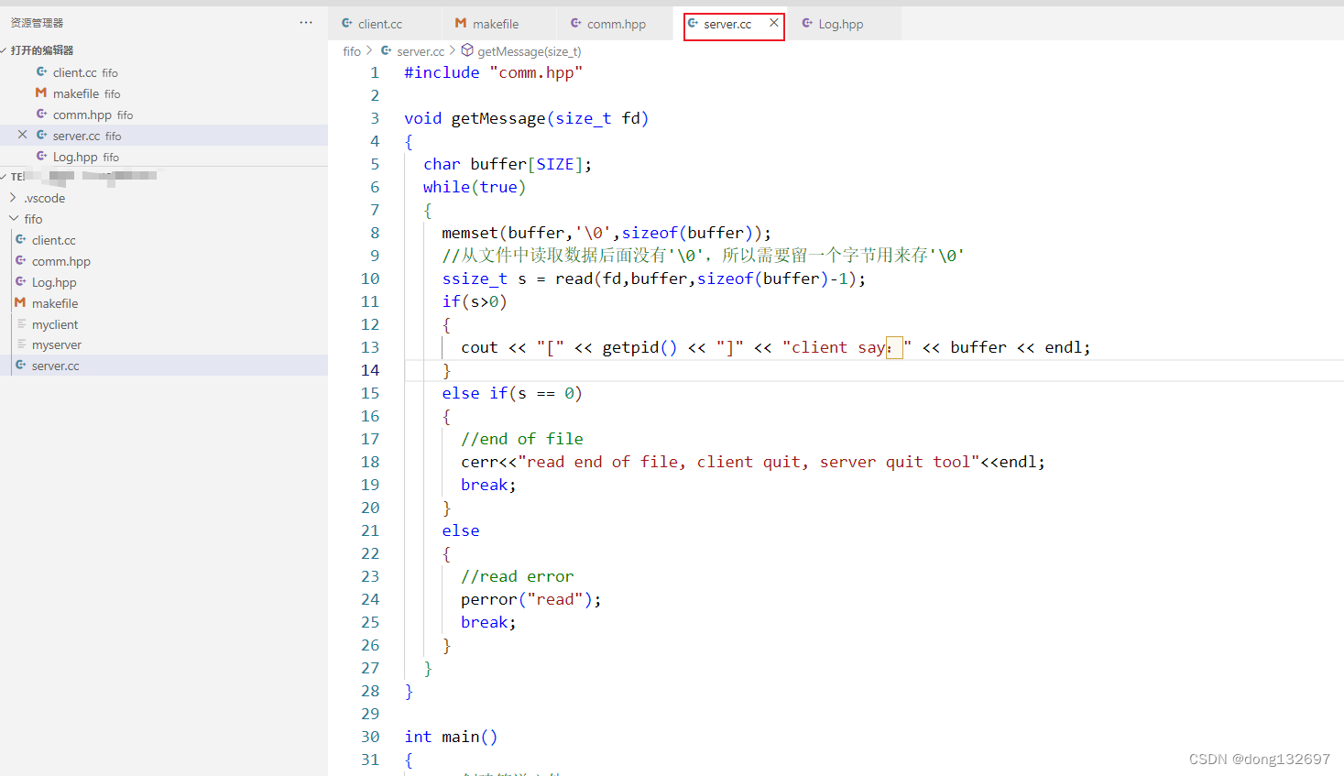The width and height of the screenshot is (1344, 776).
Task: Click the cube symbol icon in the breadcrumb
Action: 467,50
